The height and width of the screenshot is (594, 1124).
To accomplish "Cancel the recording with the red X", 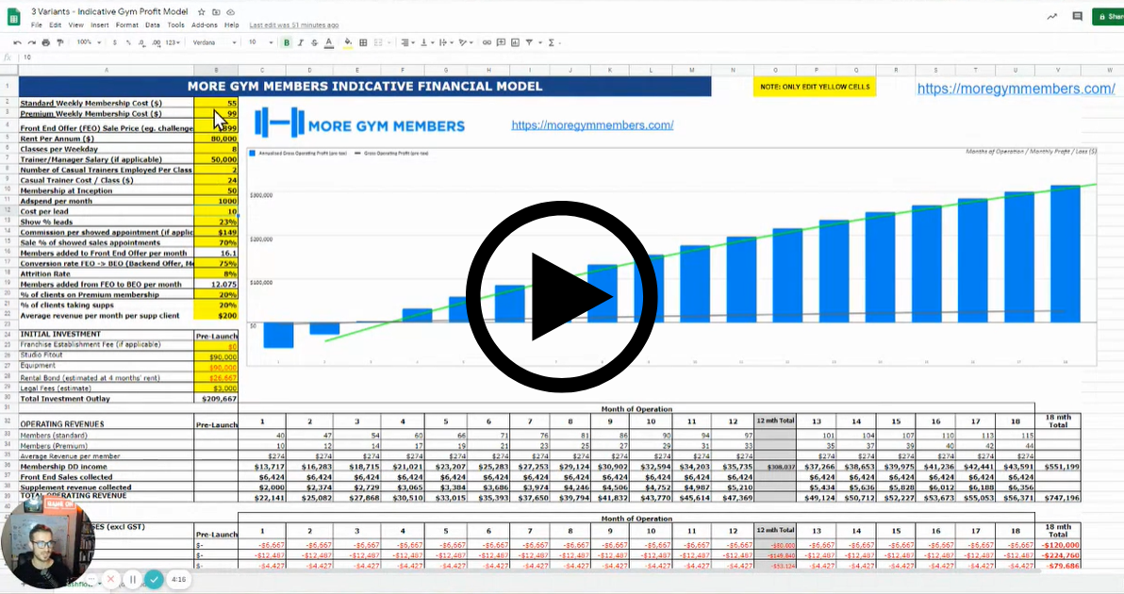I will coord(111,579).
